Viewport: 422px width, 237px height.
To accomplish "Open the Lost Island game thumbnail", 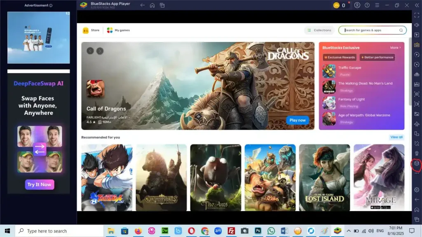I will [x=324, y=177].
